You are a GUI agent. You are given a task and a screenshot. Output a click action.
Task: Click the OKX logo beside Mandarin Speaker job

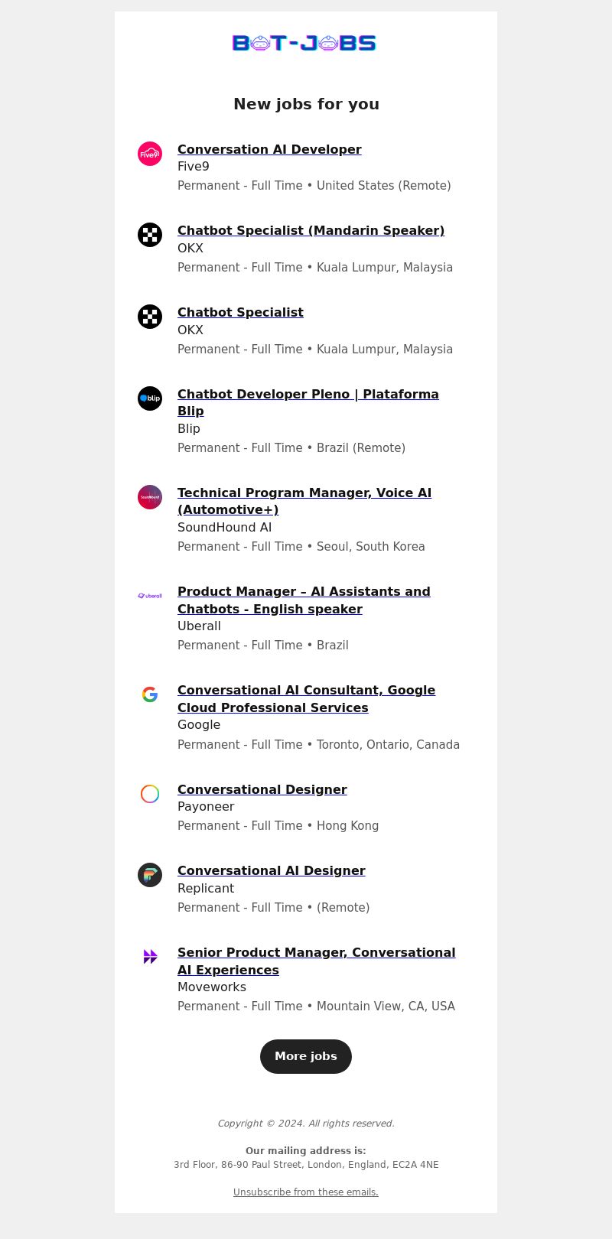(150, 235)
